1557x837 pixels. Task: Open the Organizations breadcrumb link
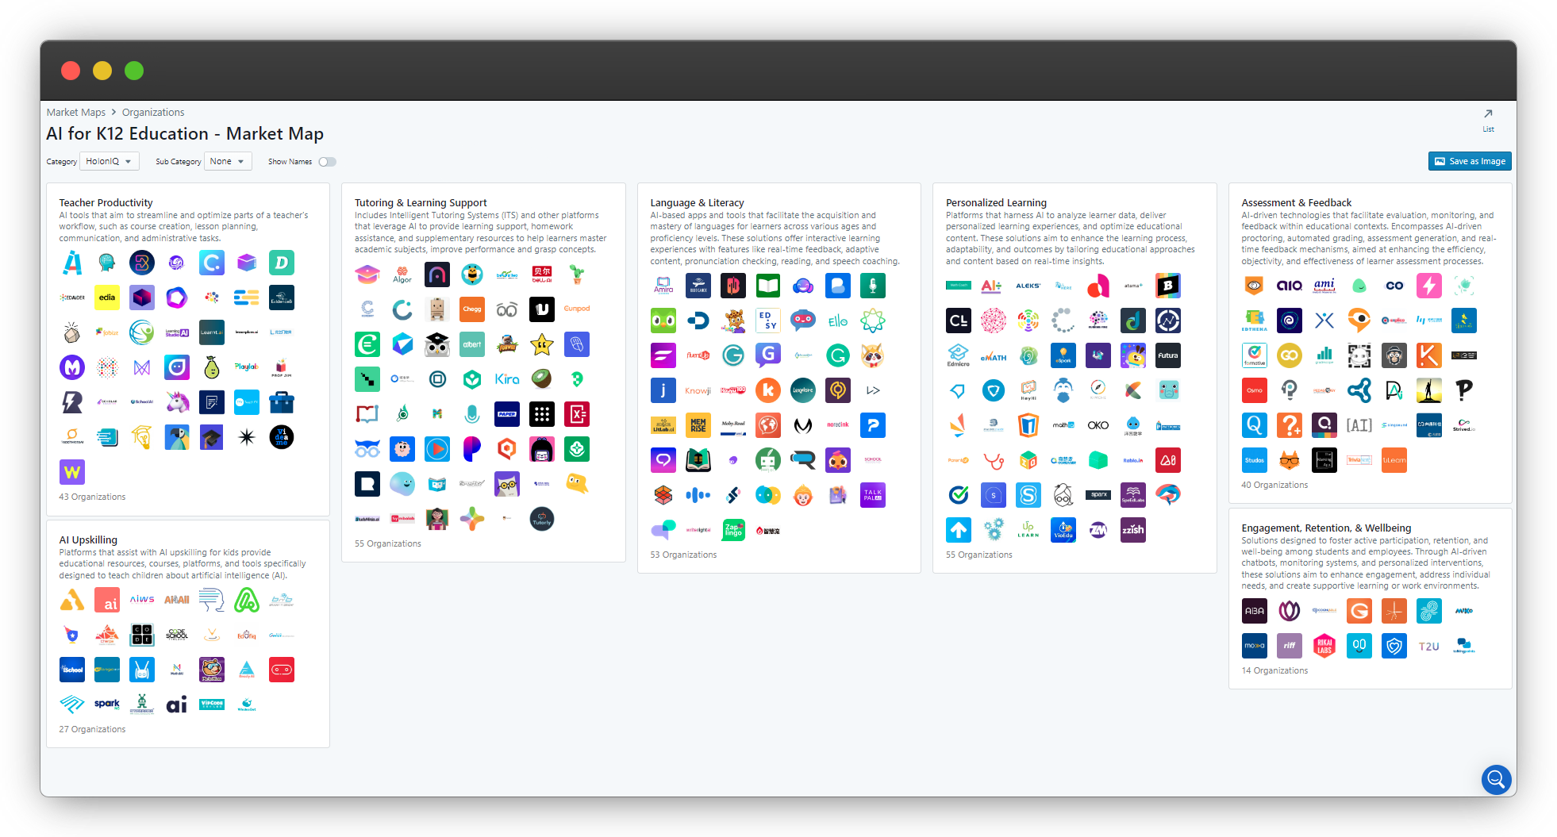[153, 113]
